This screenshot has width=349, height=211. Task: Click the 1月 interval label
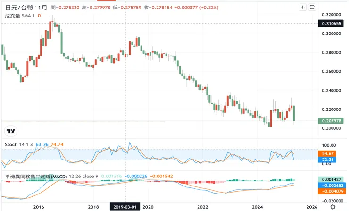[x=42, y=8]
